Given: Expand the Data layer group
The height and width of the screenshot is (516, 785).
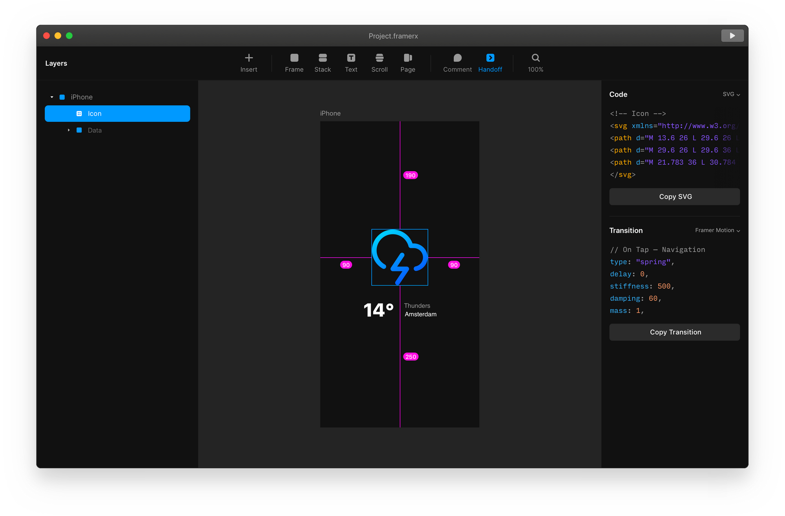Looking at the screenshot, I should click(x=69, y=130).
